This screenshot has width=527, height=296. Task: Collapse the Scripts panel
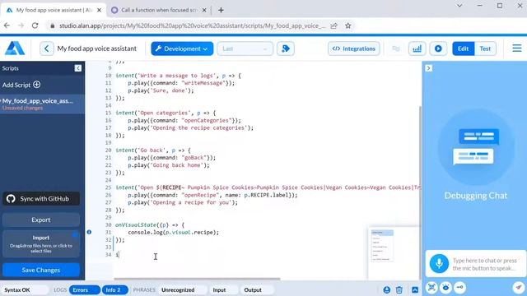tap(78, 68)
